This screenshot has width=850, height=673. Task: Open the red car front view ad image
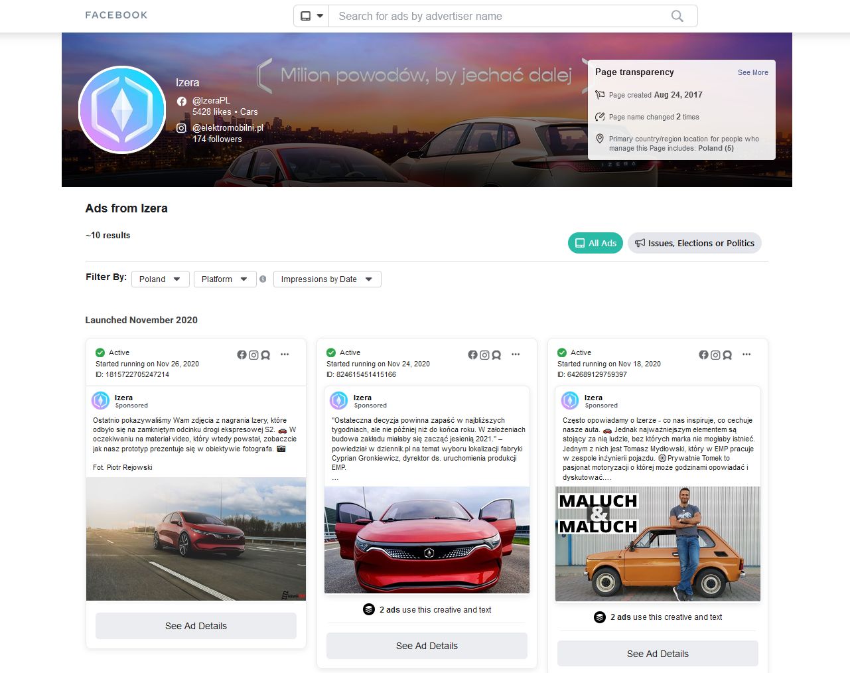tap(427, 540)
